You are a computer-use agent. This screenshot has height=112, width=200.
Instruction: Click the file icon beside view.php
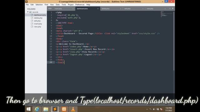(x=32, y=26)
